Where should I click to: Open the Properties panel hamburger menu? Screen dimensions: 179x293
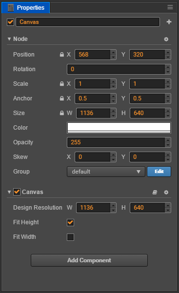click(x=170, y=7)
